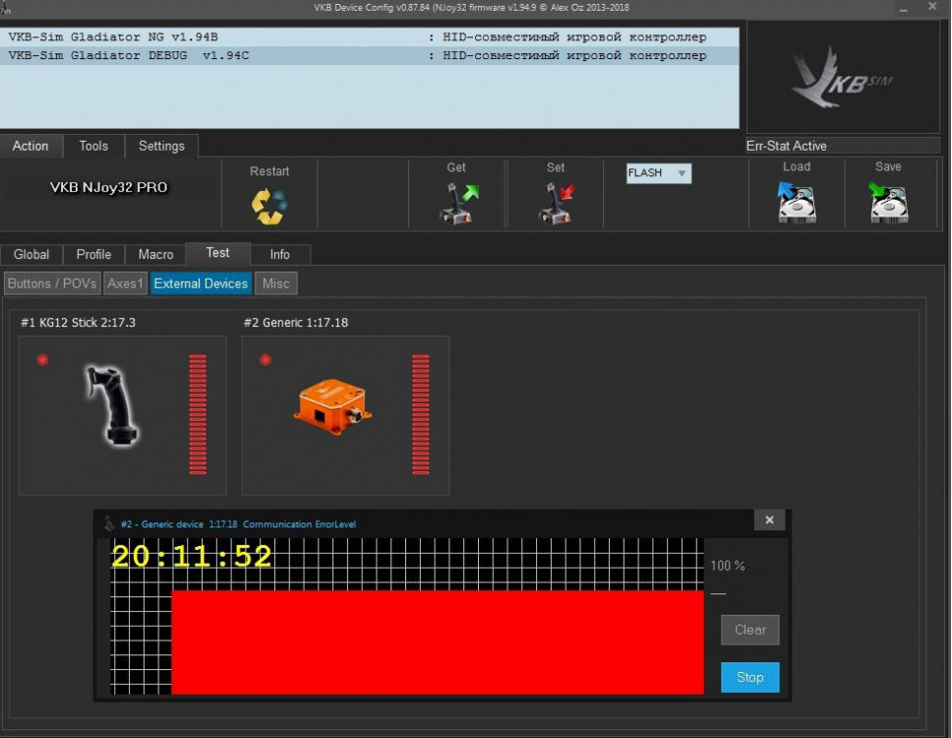Close the Communication ErrorLevel popup

[769, 521]
